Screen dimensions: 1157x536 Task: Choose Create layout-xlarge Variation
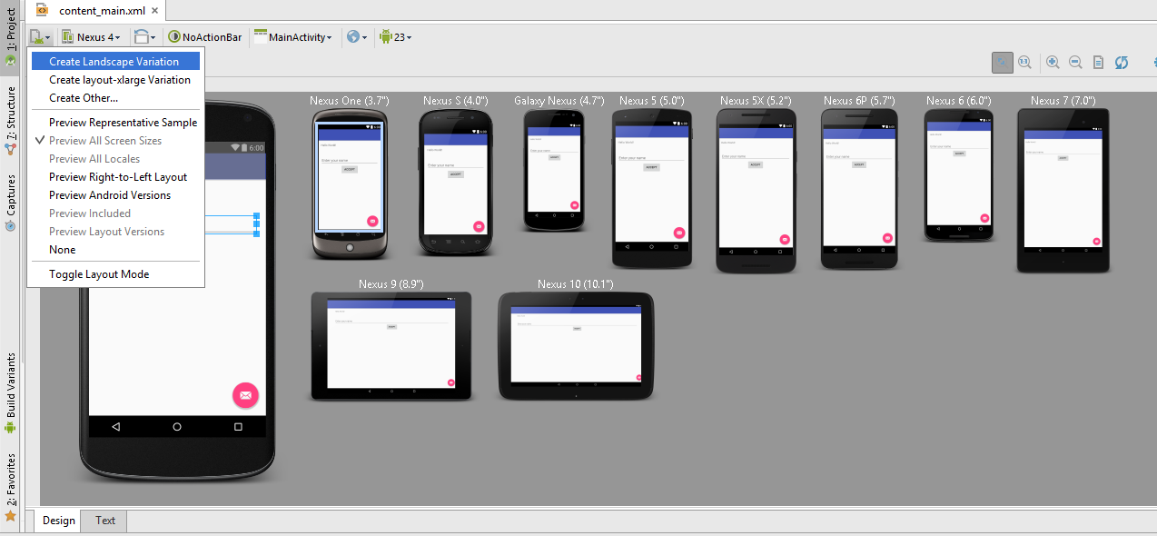(x=115, y=80)
